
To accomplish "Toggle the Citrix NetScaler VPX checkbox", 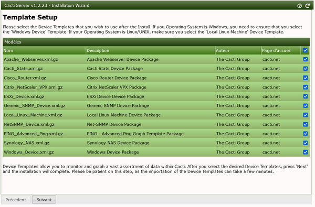I will (306, 87).
